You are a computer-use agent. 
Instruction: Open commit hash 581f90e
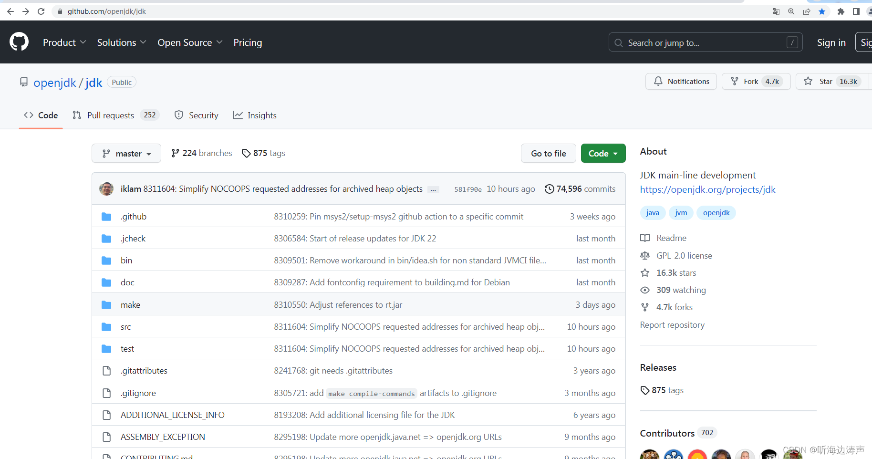(x=468, y=189)
